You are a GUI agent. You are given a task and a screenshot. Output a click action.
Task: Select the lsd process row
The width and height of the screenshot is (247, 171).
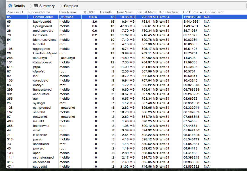tap(126, 76)
